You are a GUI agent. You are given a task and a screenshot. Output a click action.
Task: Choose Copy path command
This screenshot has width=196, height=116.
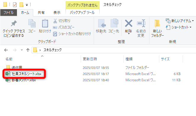[x=64, y=27]
